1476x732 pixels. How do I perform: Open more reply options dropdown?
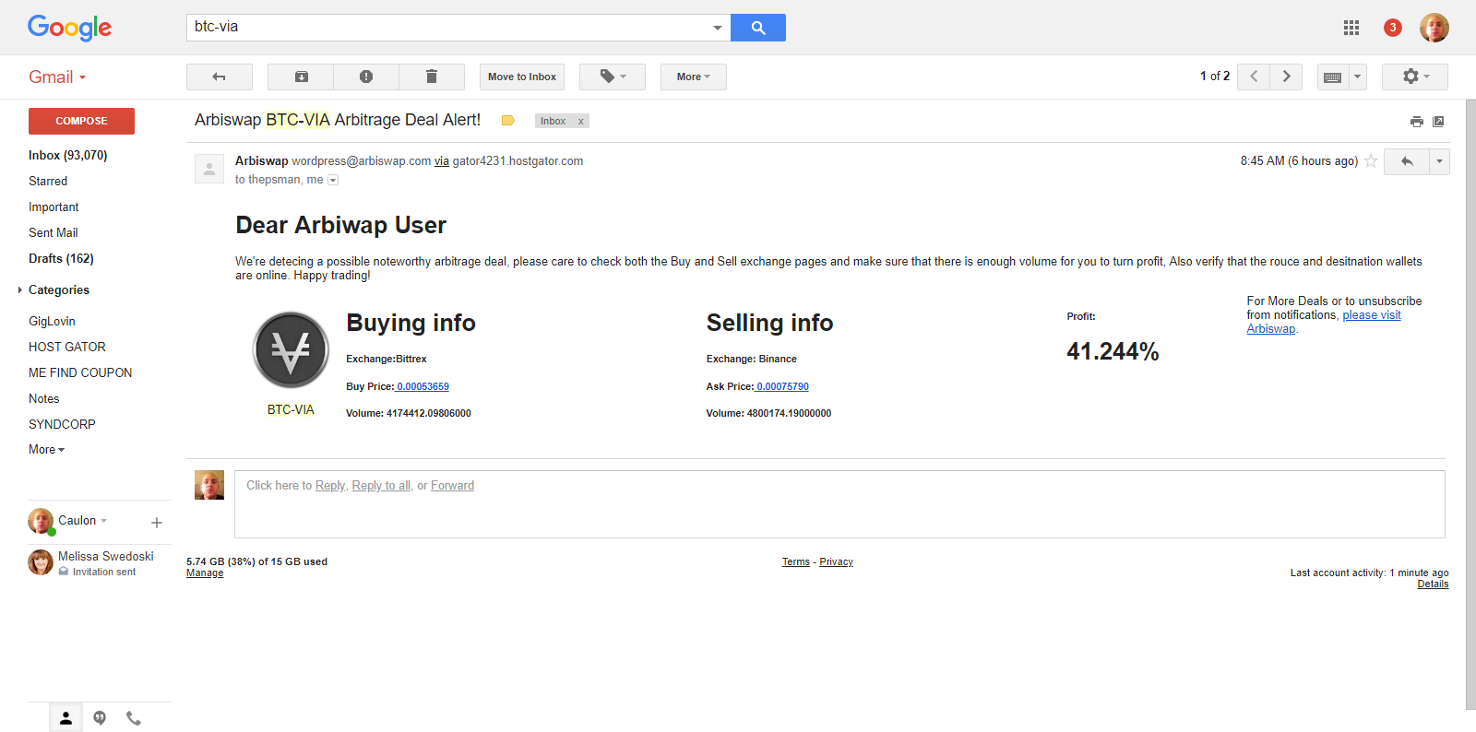point(1439,161)
